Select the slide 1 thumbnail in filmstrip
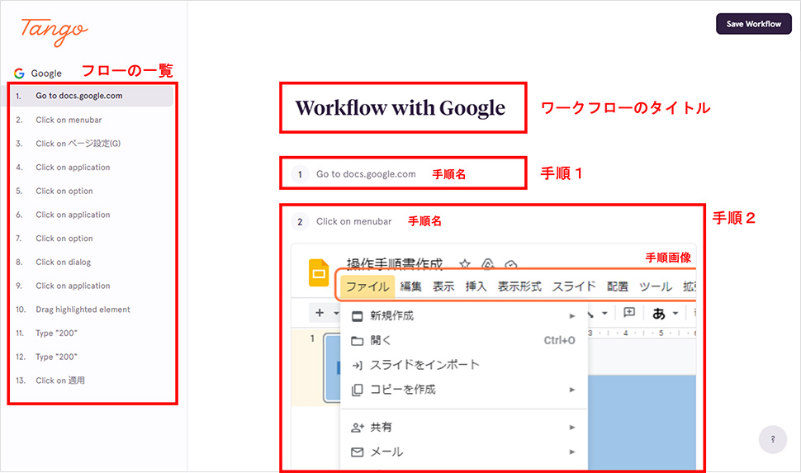 point(333,367)
